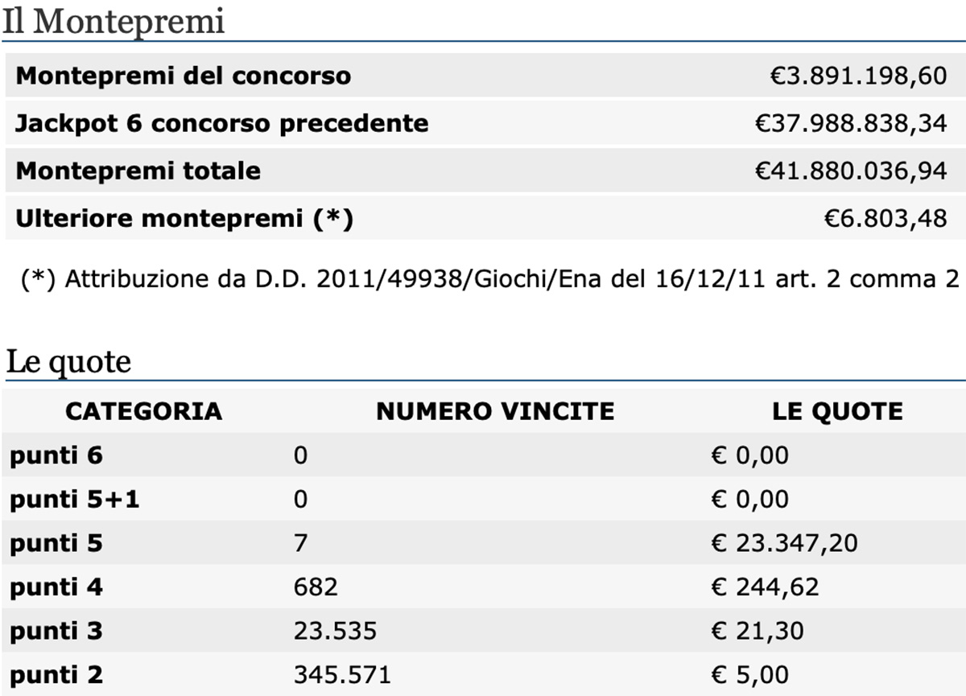Click the €41.880.036,94 total amount
The image size is (966, 696).
(851, 171)
